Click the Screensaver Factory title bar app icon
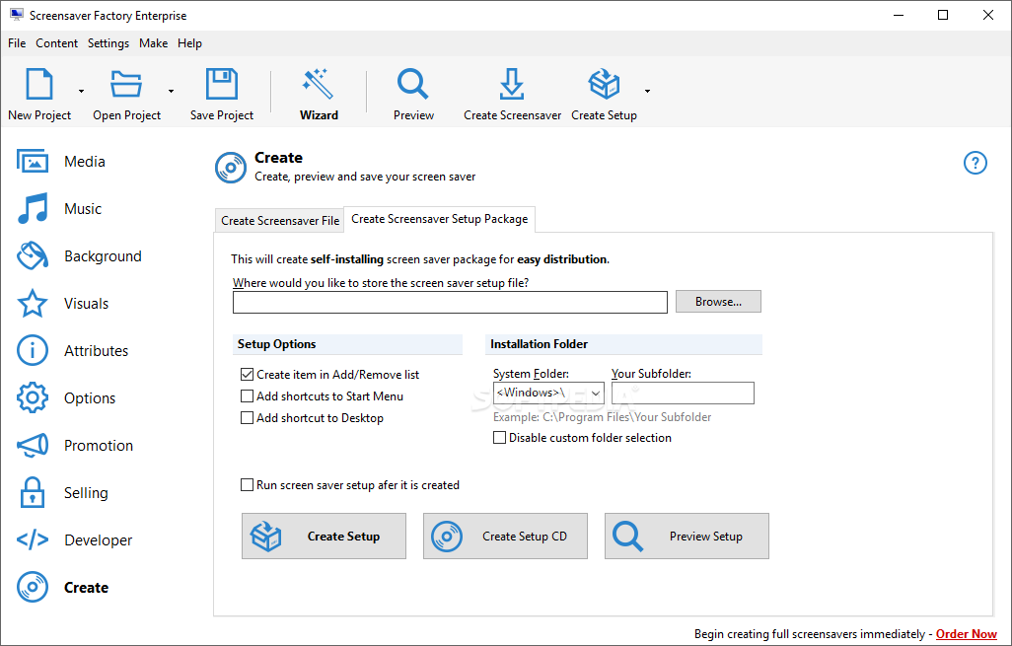Screen dimensions: 1012x646 click(16, 15)
